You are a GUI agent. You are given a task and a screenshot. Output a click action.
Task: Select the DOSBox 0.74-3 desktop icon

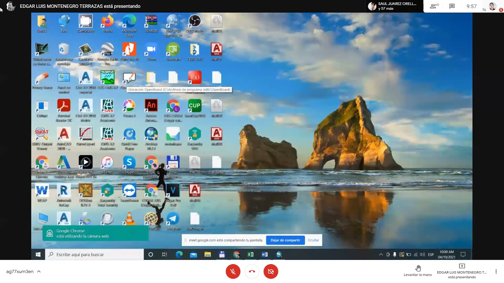(85, 195)
